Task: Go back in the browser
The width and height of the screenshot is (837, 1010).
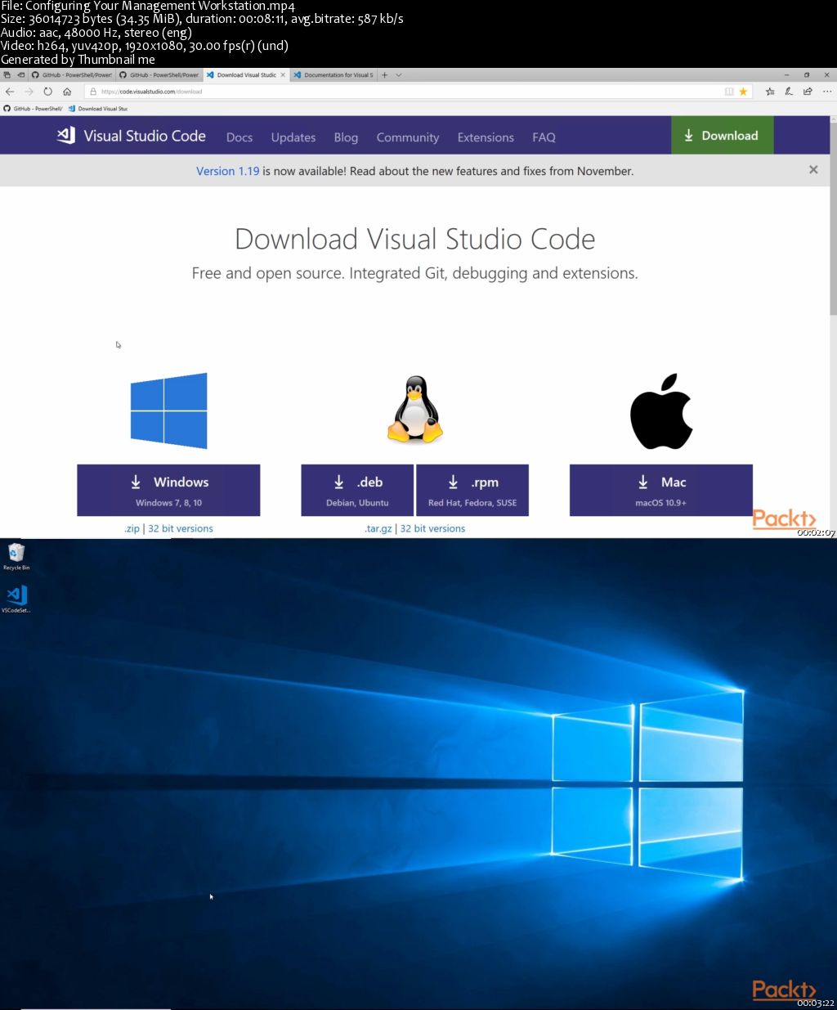Action: 10,92
